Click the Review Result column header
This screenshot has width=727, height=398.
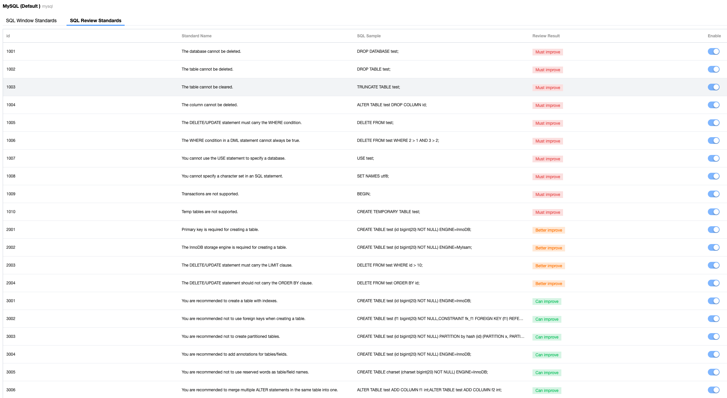546,36
